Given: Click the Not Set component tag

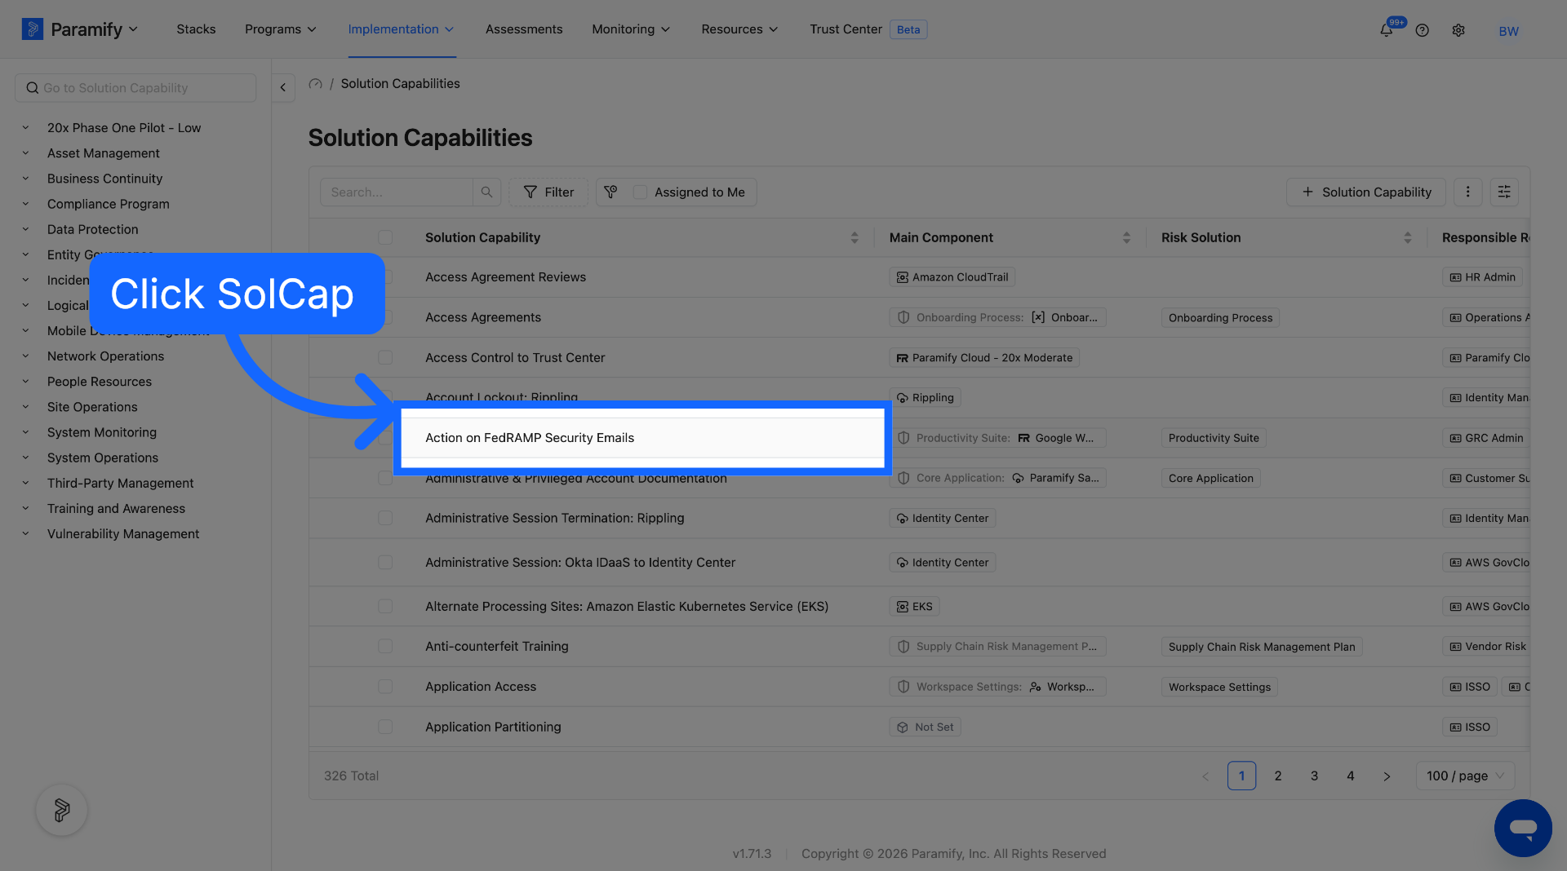Looking at the screenshot, I should tap(925, 727).
